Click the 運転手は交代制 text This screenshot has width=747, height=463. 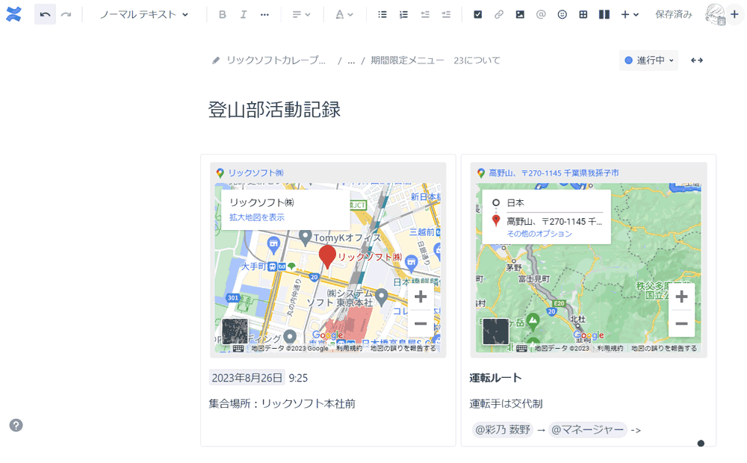(506, 404)
